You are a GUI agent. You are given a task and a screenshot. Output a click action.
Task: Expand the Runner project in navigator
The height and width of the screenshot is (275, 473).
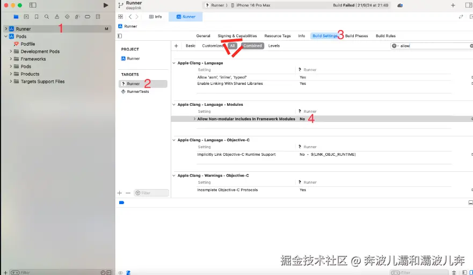pyautogui.click(x=6, y=28)
